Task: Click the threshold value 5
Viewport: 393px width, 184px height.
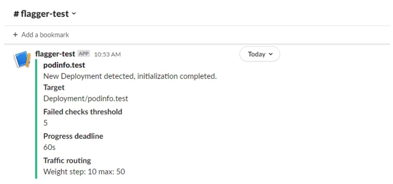Action: click(x=46, y=123)
